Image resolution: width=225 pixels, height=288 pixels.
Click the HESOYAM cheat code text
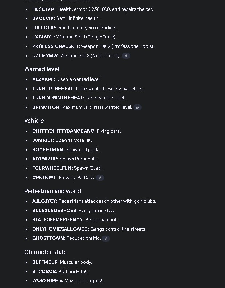[44, 9]
